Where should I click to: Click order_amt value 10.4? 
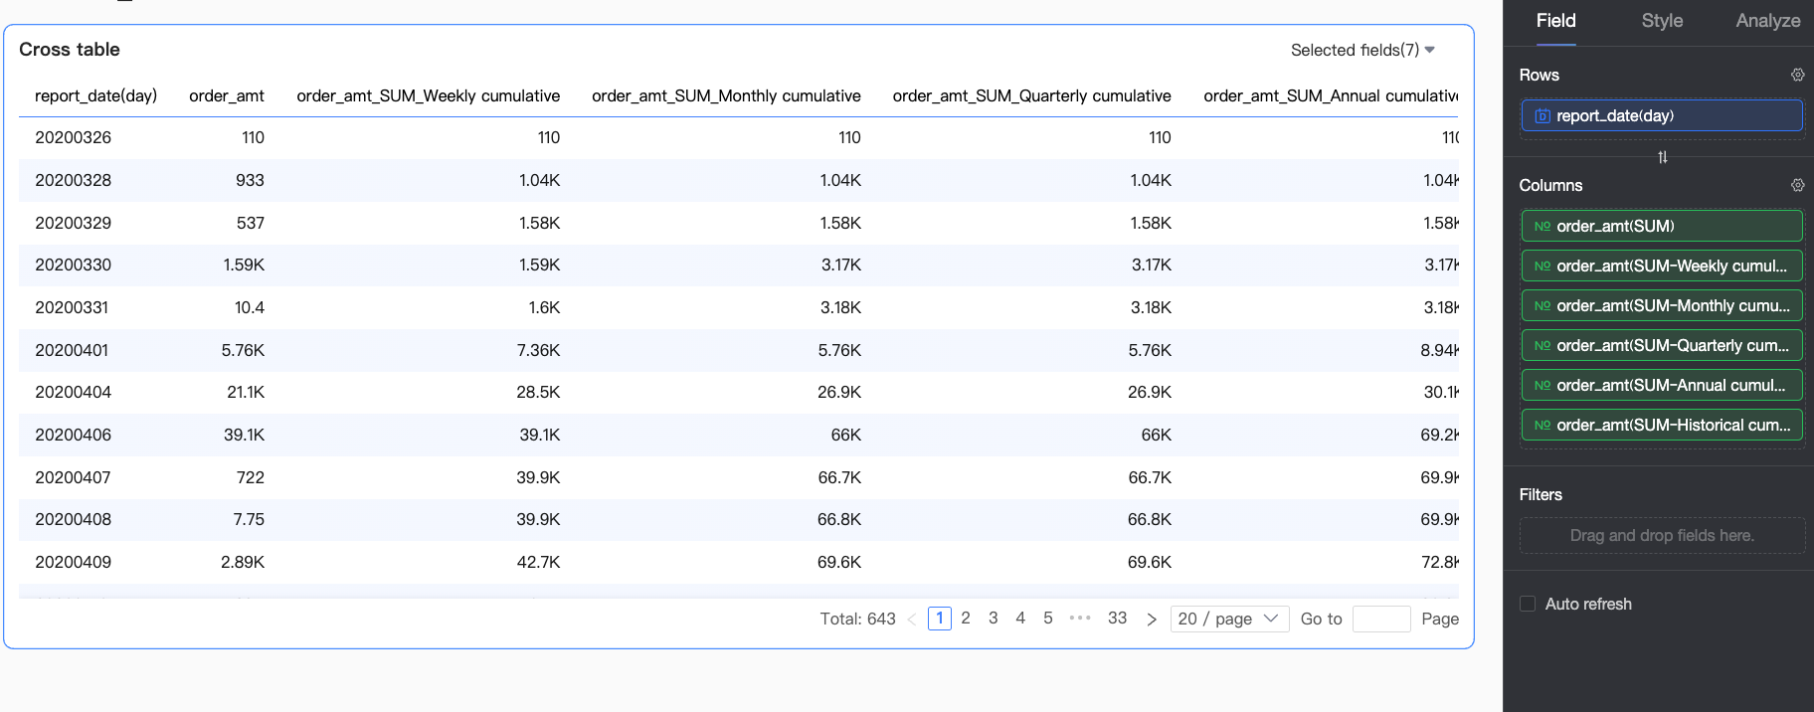(x=250, y=308)
